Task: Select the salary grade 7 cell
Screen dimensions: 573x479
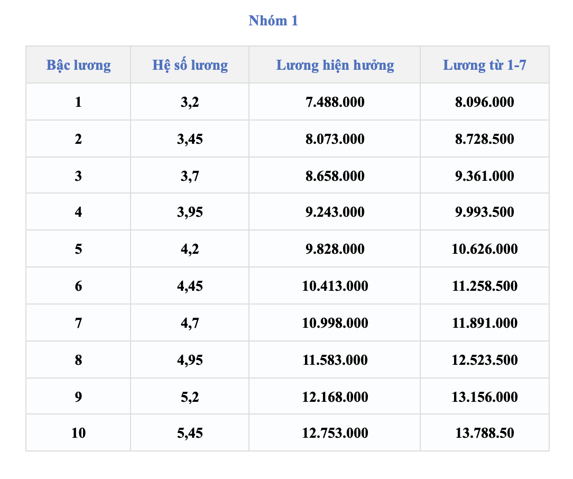Action: (78, 323)
